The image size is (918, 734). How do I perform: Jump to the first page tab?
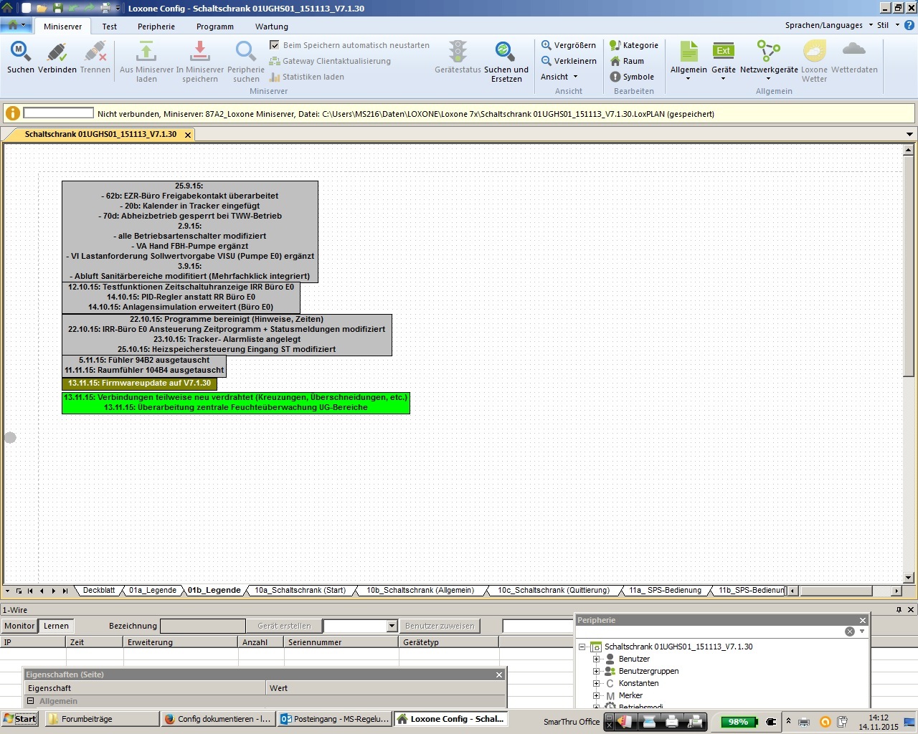coord(30,591)
